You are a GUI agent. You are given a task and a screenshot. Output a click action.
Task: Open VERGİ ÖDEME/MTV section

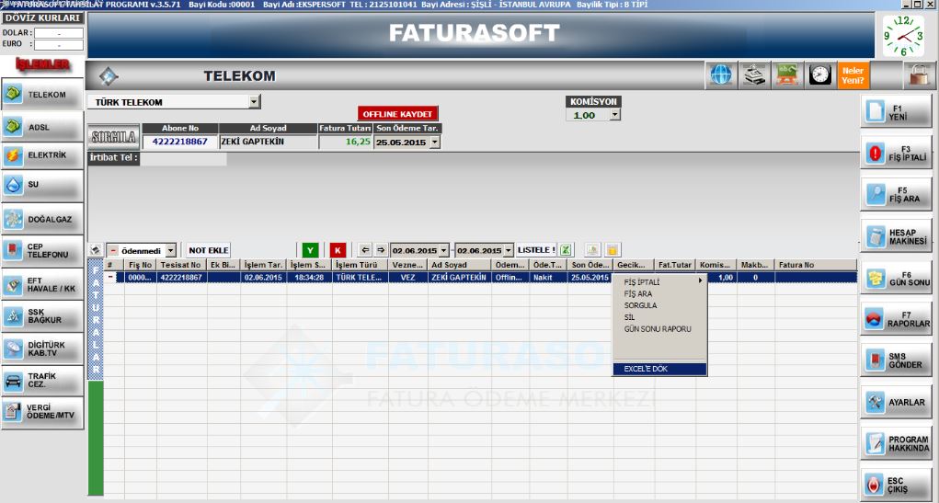[42, 412]
